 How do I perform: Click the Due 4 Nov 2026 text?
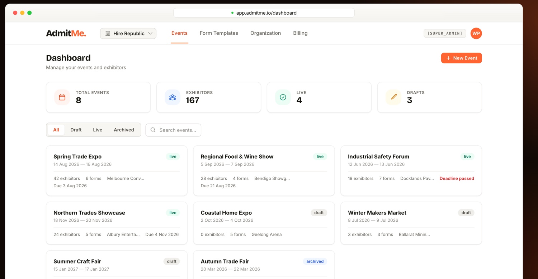click(162, 235)
